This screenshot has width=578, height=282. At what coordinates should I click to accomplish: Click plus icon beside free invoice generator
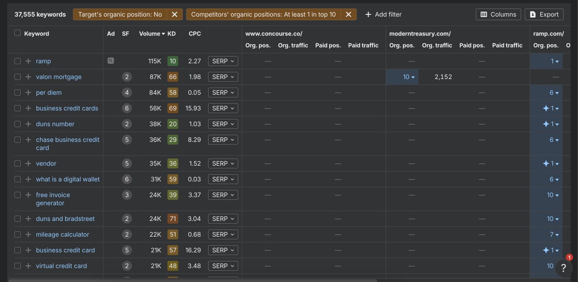(x=28, y=195)
